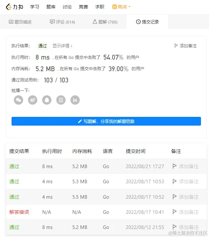Click 103 / 103 test cases text
Screen dimensions: 209x237
(56, 80)
